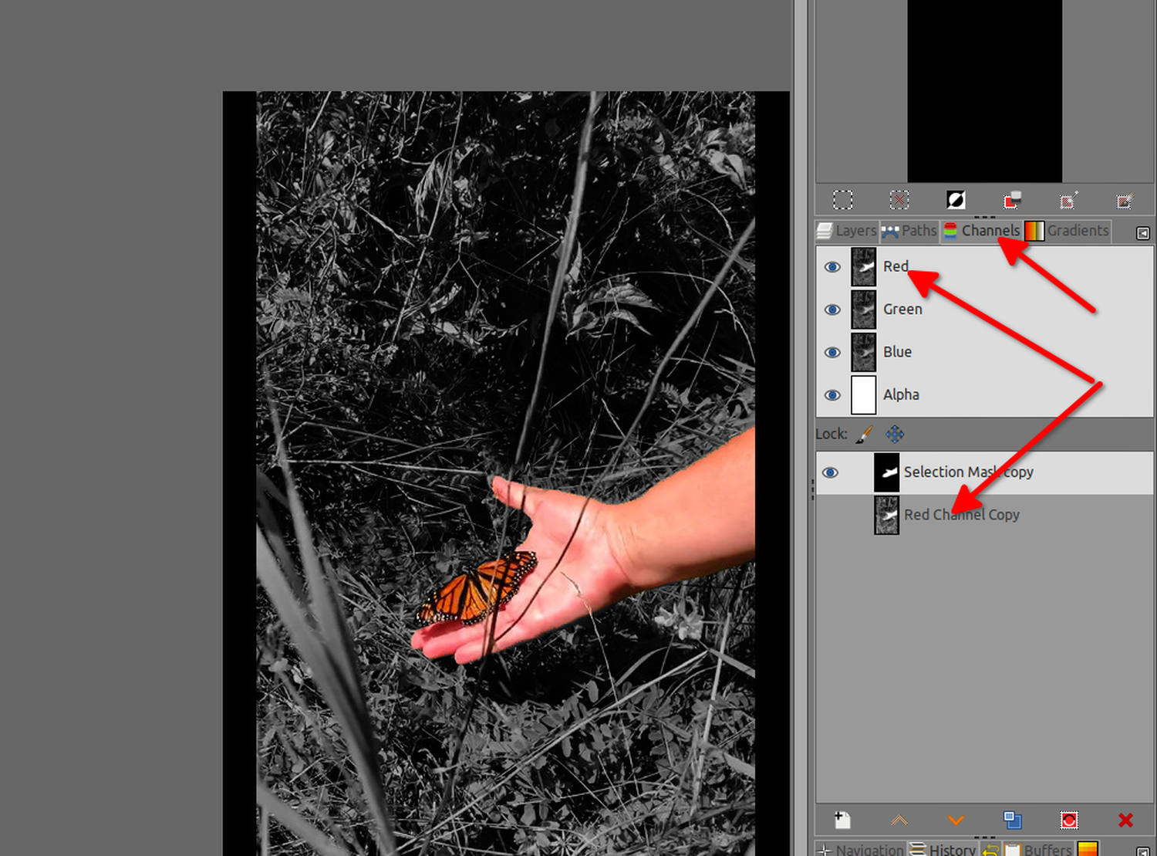This screenshot has width=1157, height=856.
Task: Open the Channels dock tab menu
Action: [x=1143, y=232]
